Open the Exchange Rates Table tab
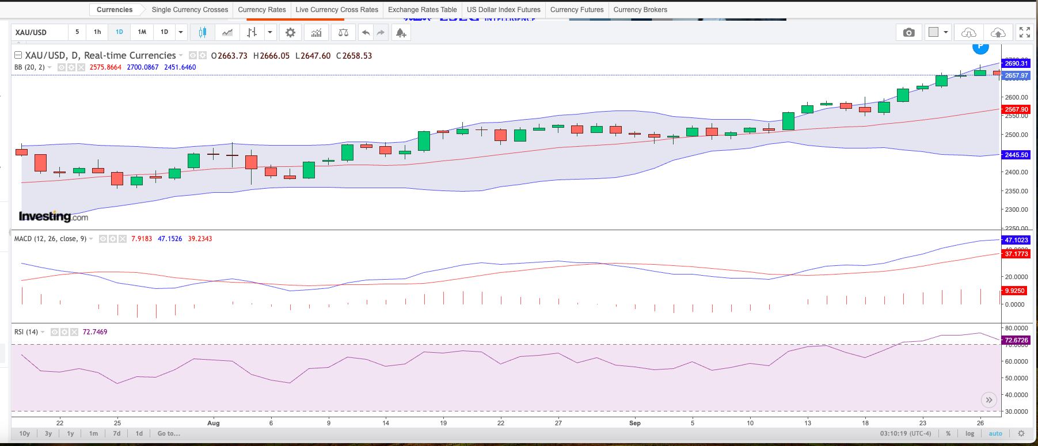This screenshot has height=446, width=1038. tap(422, 10)
